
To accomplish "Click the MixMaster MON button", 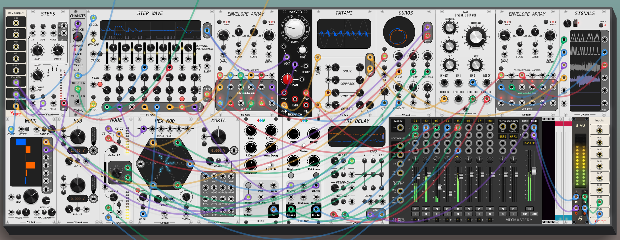I will point(534,214).
